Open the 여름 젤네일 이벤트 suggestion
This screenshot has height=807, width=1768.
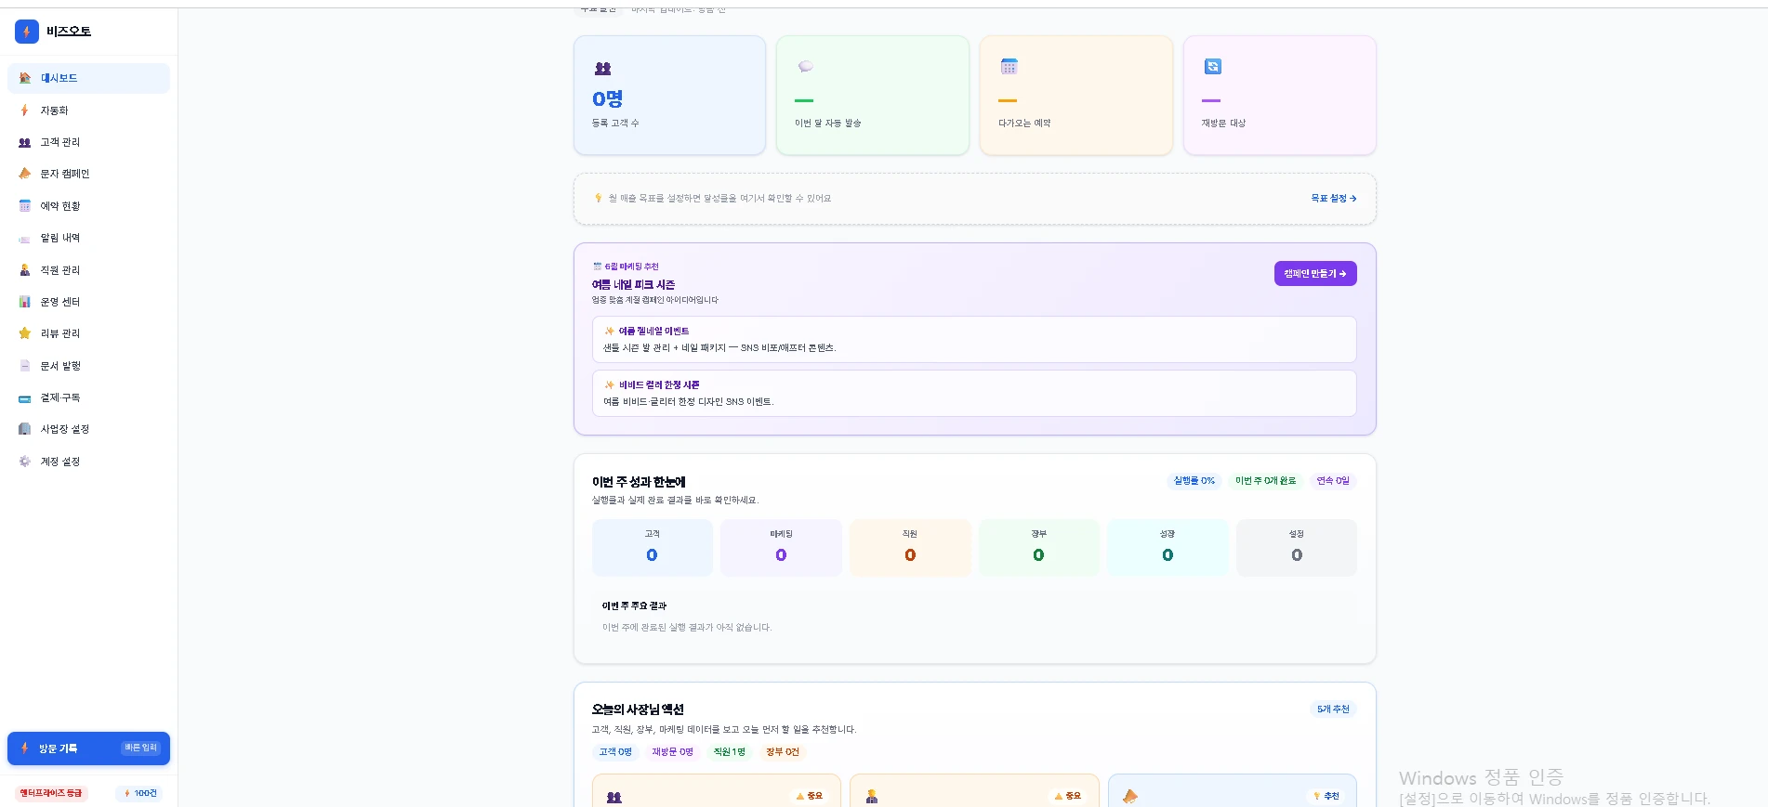click(974, 339)
